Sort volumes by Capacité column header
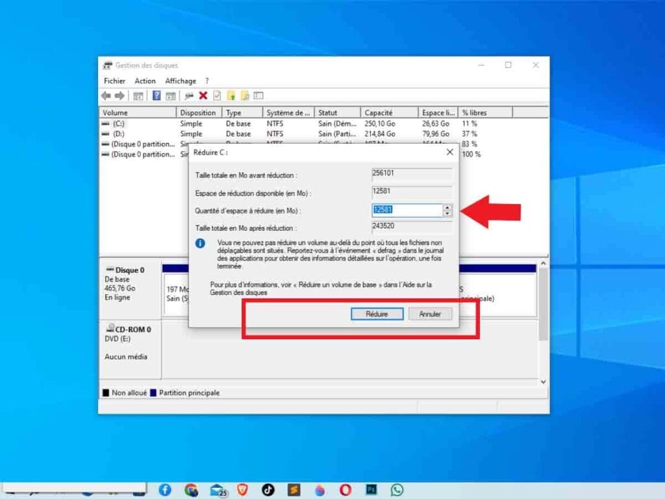Viewport: 665px width, 499px height. (x=388, y=113)
